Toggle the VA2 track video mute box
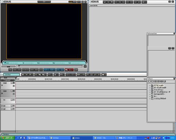The image size is (176, 140). (x=14, y=83)
